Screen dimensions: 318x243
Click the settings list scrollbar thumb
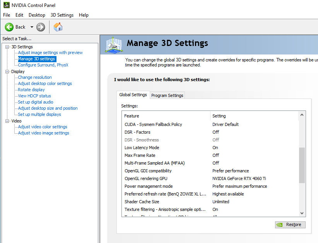coord(302,165)
